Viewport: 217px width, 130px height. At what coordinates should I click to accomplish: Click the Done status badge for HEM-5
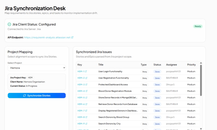(x=157, y=98)
